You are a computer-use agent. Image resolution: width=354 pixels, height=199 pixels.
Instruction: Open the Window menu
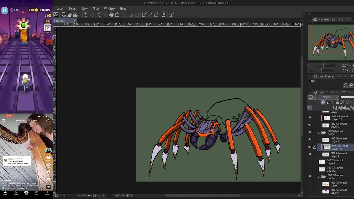[x=109, y=9]
